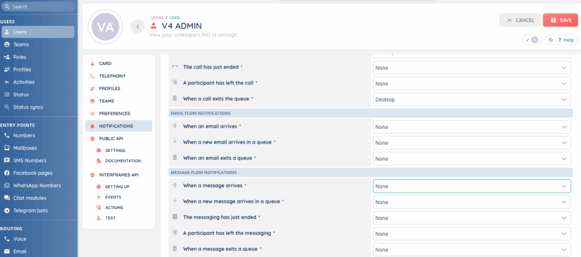Open Telegram bots in sidebar

coord(30,211)
